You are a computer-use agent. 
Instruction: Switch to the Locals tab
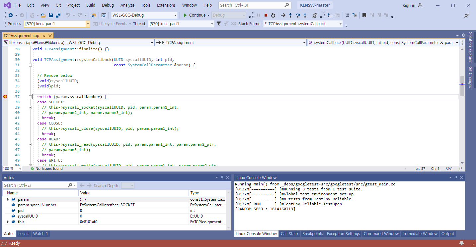tap(24, 234)
